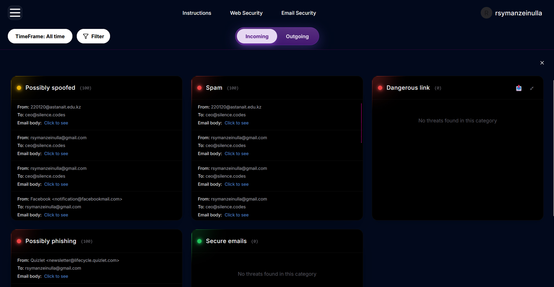View email body of Quizlet newsletter email
The image size is (554, 287).
coord(56,276)
